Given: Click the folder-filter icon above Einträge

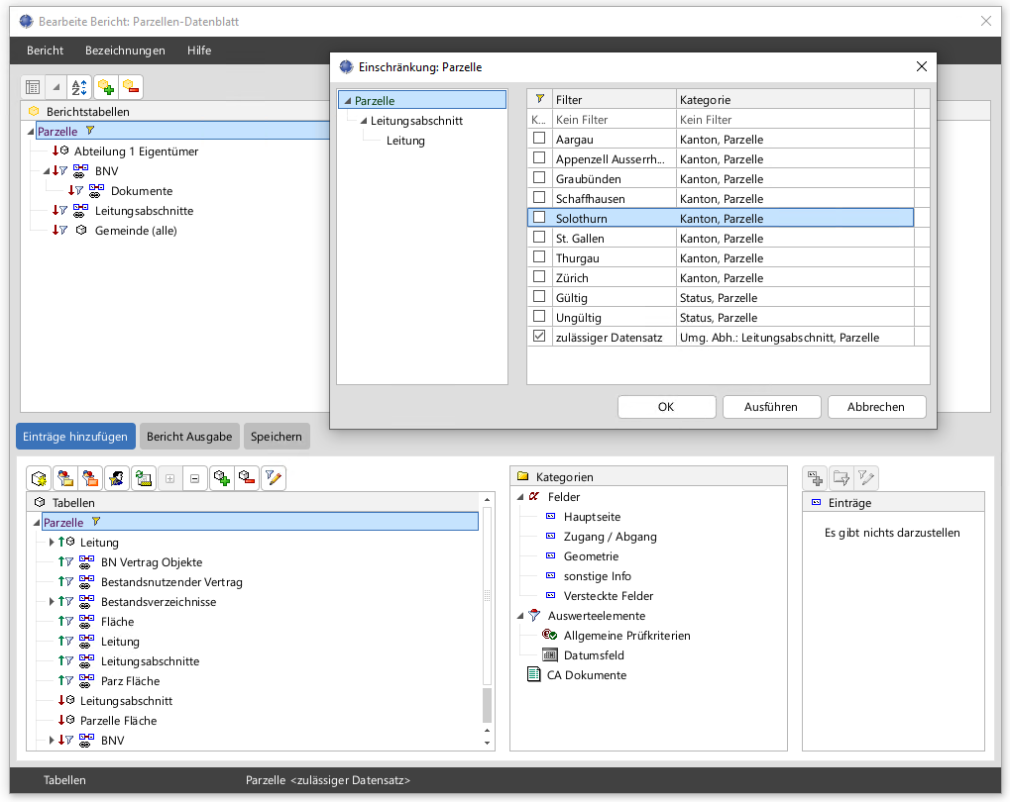Looking at the screenshot, I should [842, 478].
